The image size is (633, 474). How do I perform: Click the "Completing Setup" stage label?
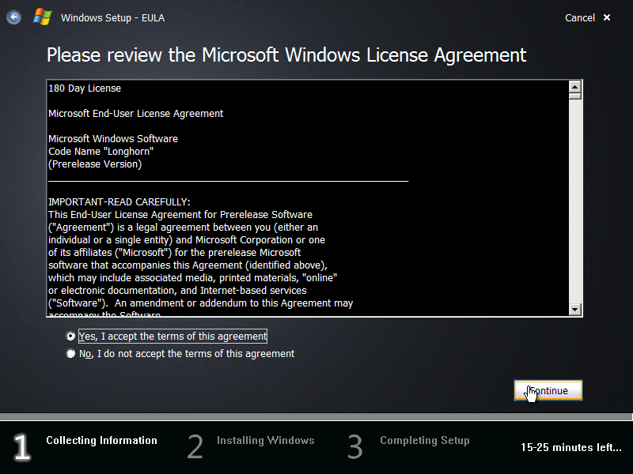424,441
